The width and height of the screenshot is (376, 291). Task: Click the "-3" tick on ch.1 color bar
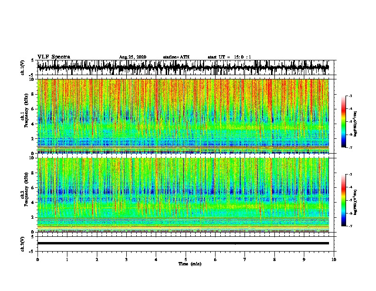pyautogui.click(x=350, y=96)
